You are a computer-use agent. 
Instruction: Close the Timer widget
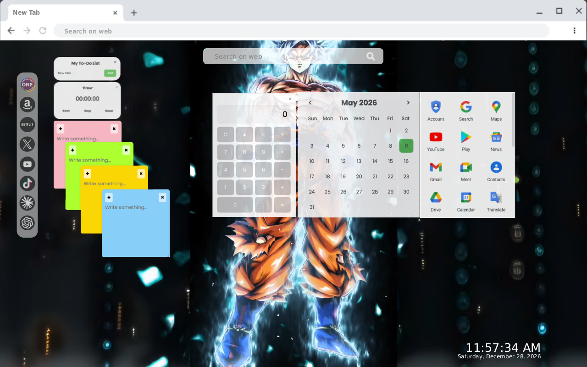116,87
